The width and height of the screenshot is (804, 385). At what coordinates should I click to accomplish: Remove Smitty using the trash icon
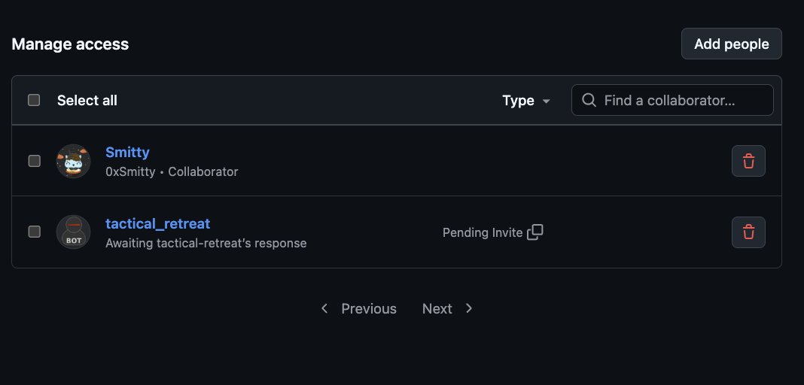coord(748,161)
